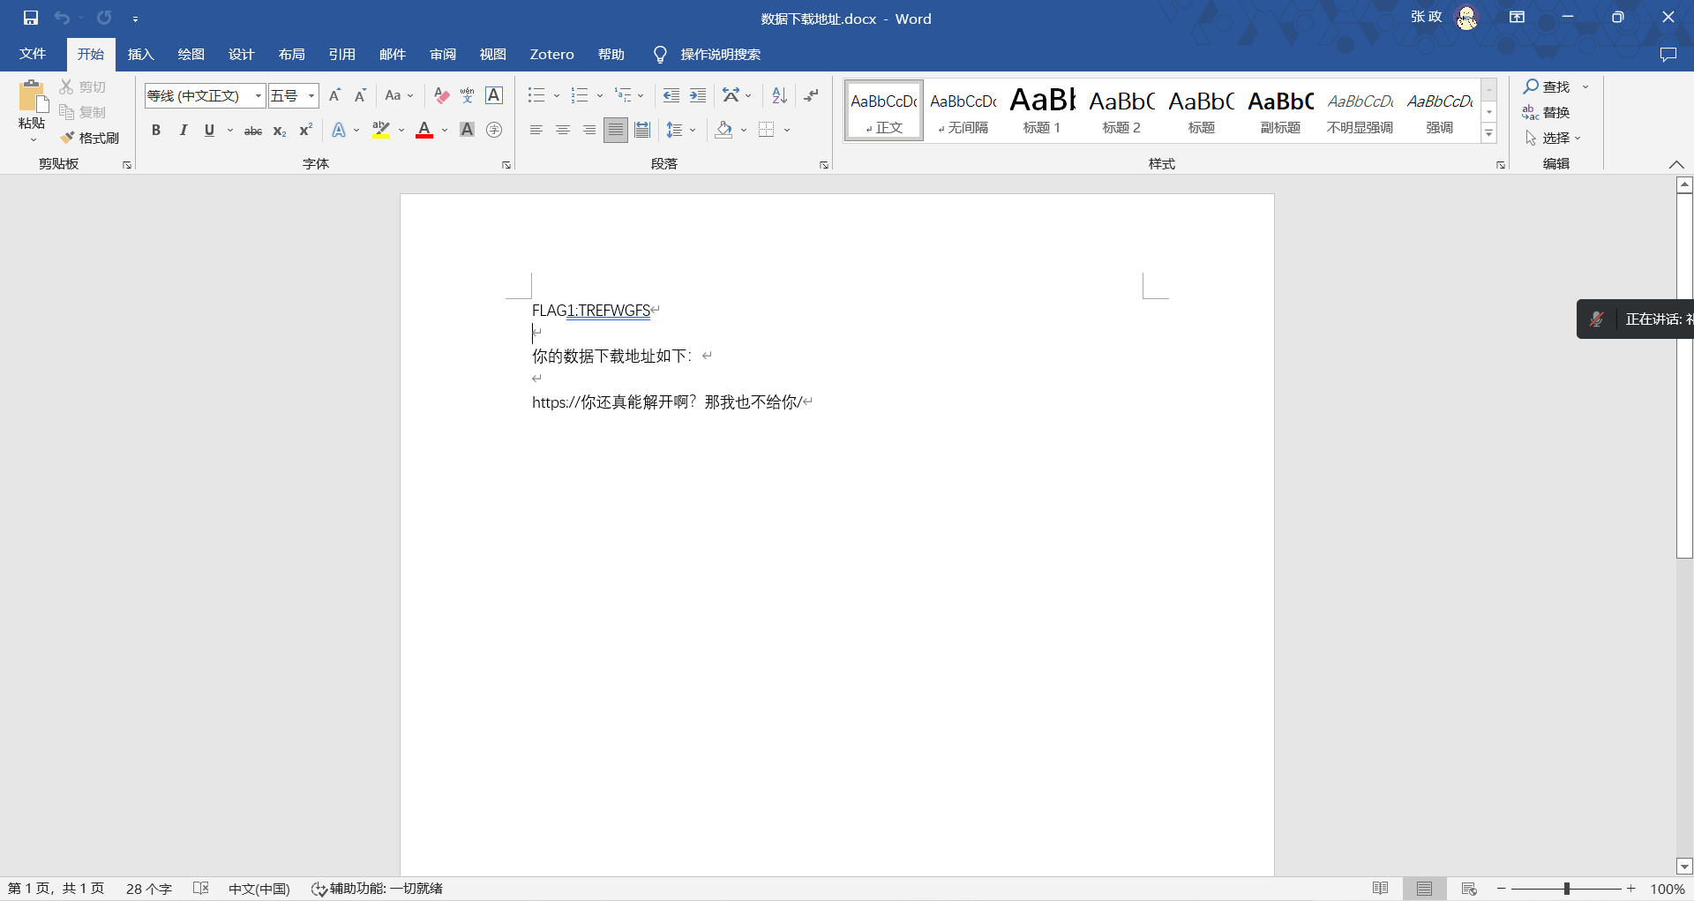Open the Change Case (Aa) dropdown

[399, 95]
